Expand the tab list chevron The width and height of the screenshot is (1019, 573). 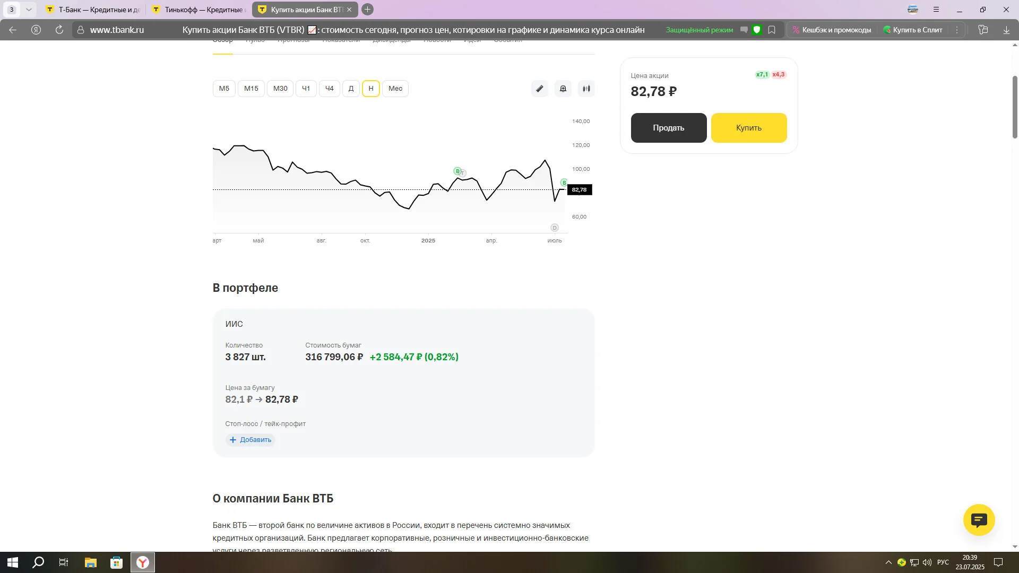tap(29, 10)
